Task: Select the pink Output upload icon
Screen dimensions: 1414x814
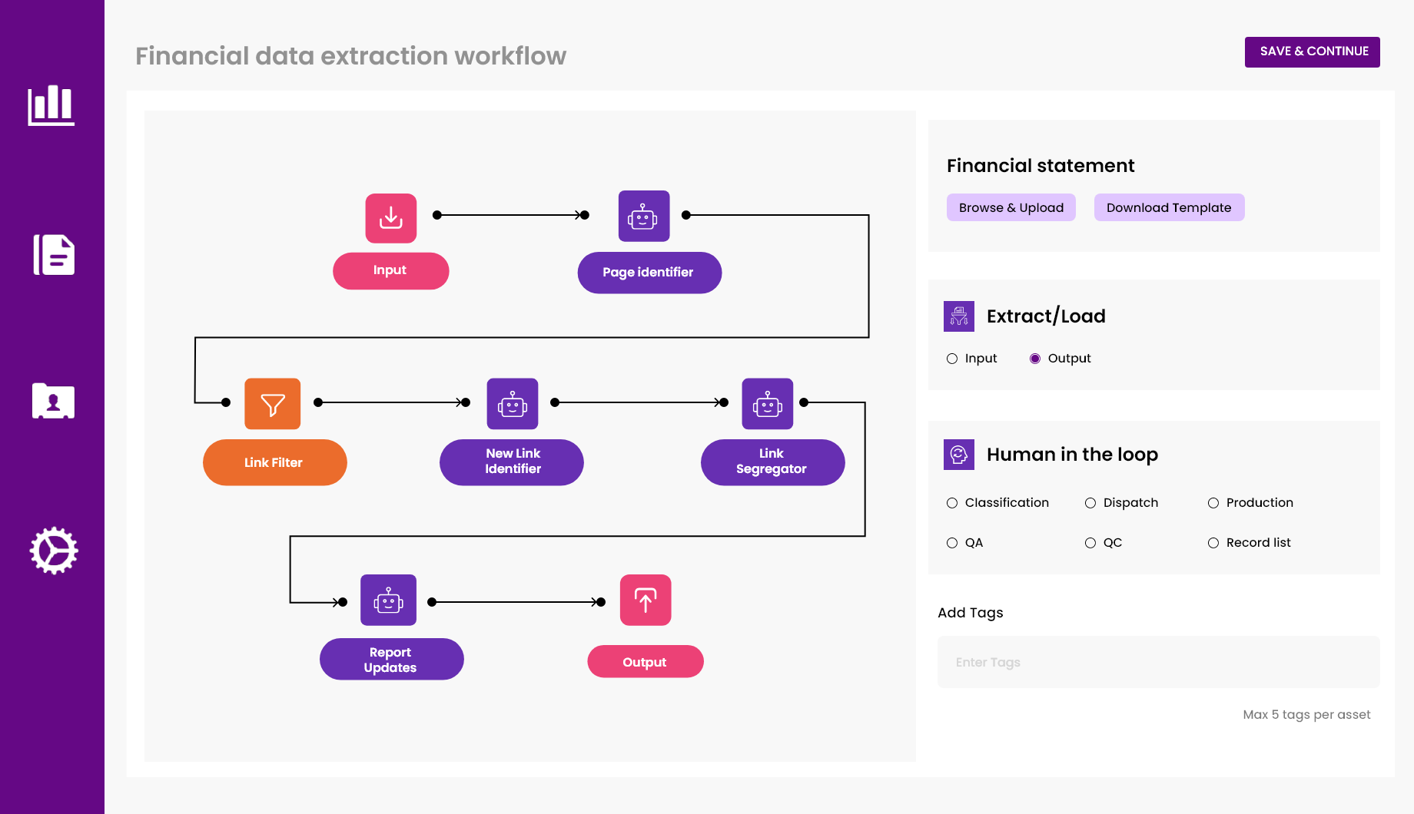Action: coord(645,600)
